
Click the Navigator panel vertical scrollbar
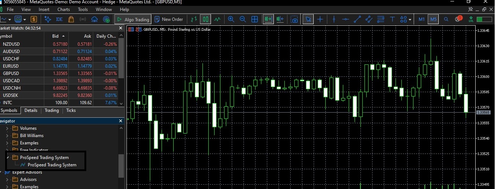[121, 166]
